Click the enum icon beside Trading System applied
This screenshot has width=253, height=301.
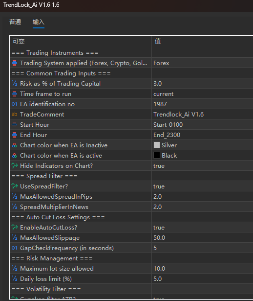click(x=14, y=63)
